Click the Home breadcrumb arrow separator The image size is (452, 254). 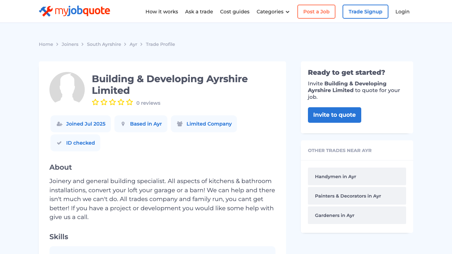[x=58, y=44]
